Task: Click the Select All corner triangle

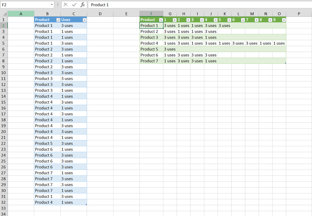Action: (x=5, y=14)
